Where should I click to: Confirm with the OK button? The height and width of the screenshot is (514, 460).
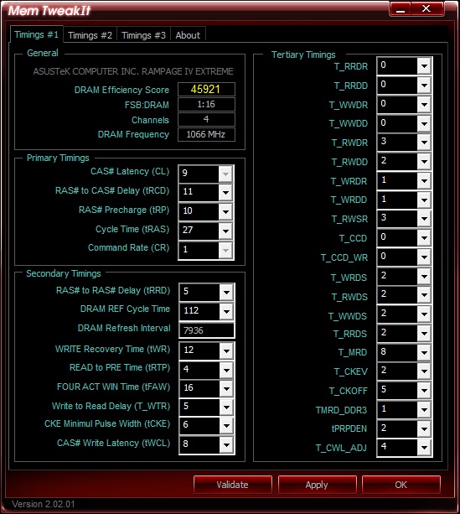[401, 485]
